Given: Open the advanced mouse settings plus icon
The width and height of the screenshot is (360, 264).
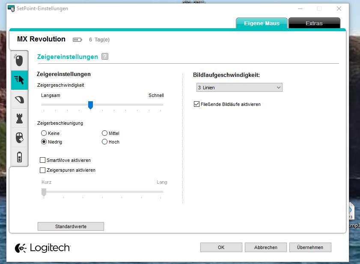Looking at the screenshot, I should [x=19, y=138].
